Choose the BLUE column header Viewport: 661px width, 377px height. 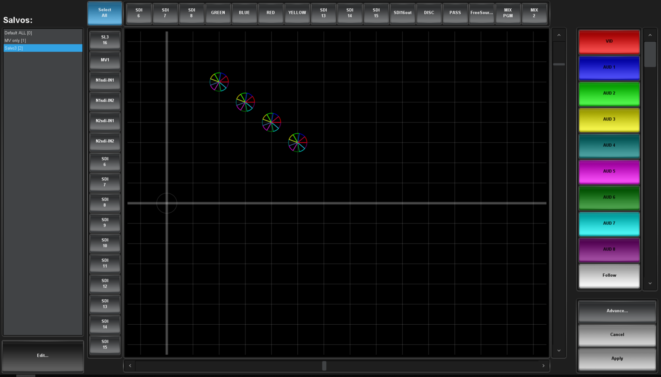[244, 13]
